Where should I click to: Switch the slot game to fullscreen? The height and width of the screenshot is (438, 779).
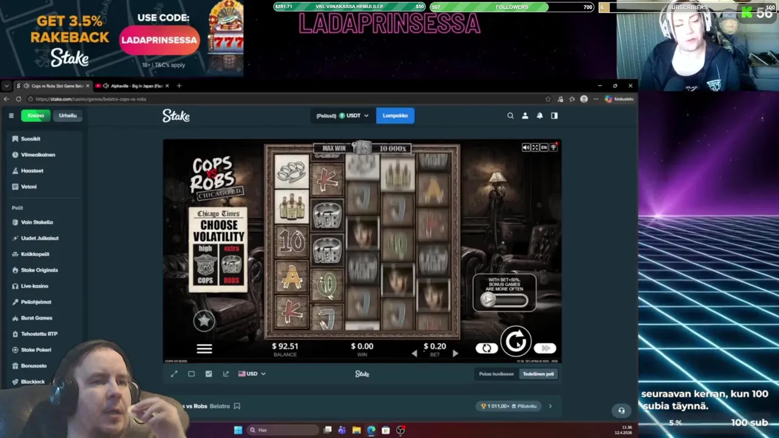(x=535, y=147)
